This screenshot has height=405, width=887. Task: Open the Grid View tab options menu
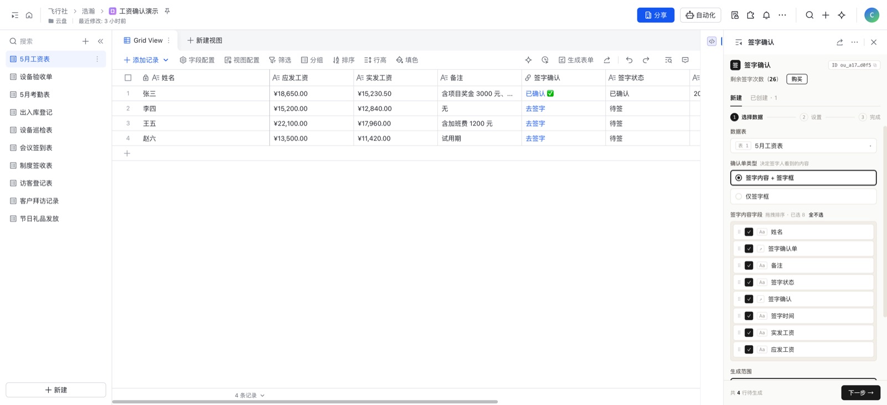(169, 40)
